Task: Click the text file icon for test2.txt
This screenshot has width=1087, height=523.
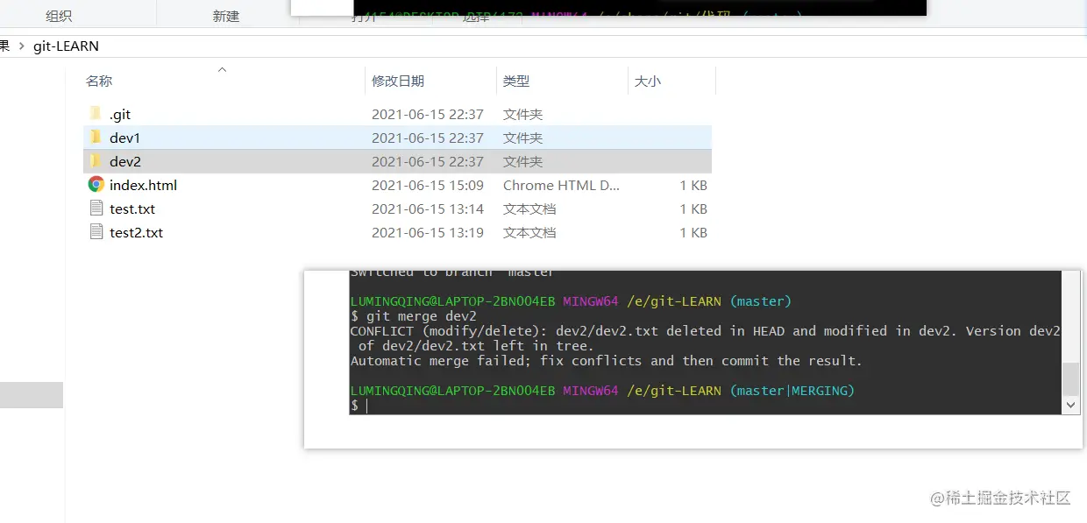Action: (x=96, y=232)
